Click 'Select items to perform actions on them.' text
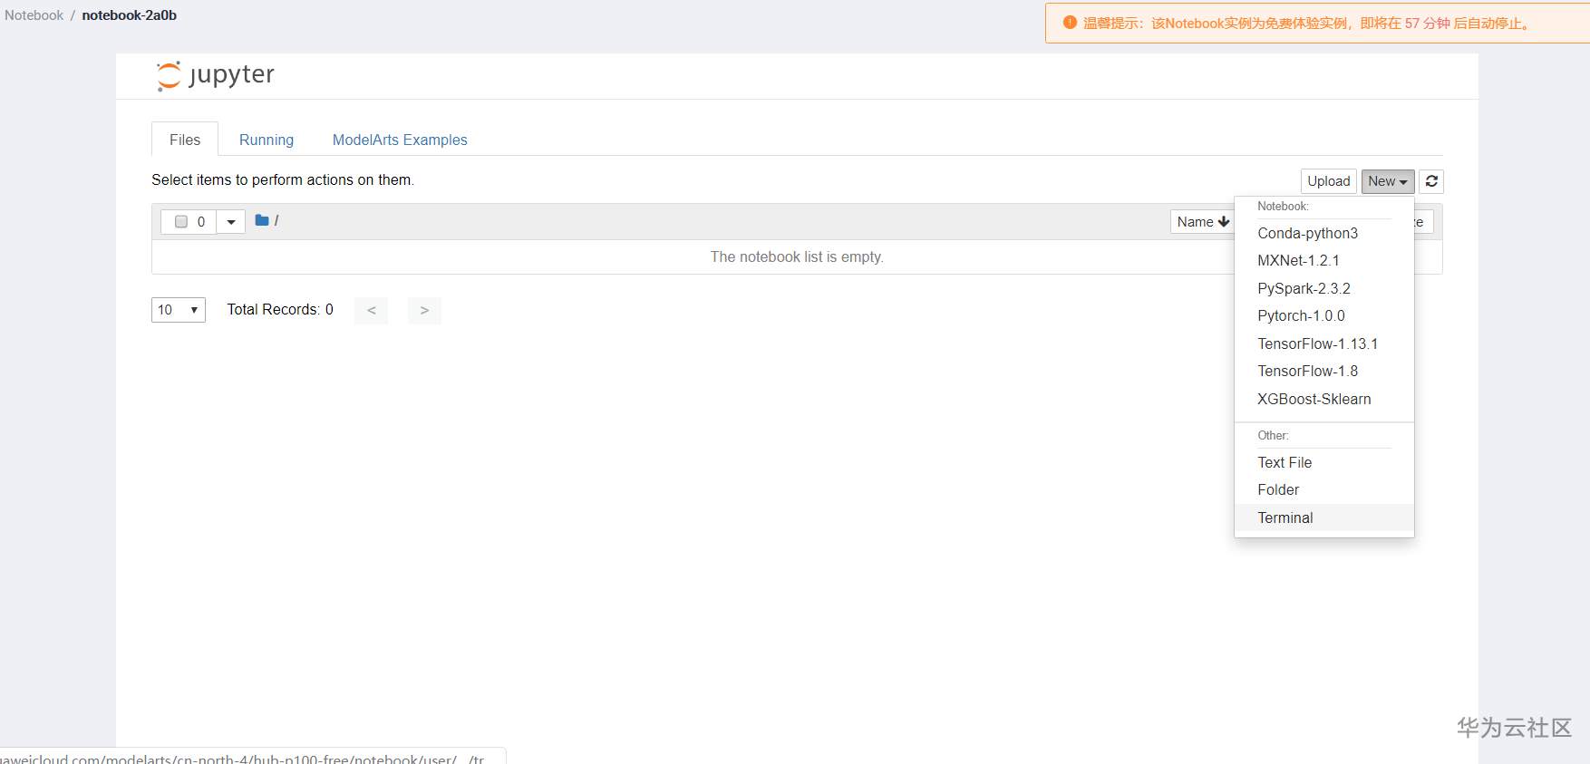The image size is (1590, 764). [x=283, y=180]
